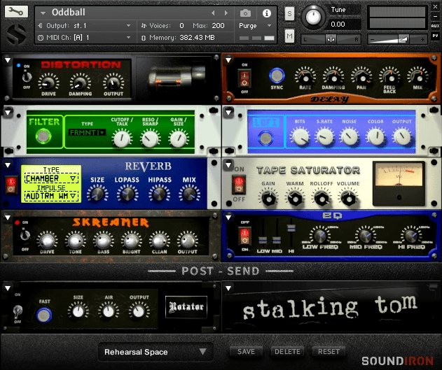Click the EQ HI fader
The image size is (442, 370).
click(x=291, y=228)
